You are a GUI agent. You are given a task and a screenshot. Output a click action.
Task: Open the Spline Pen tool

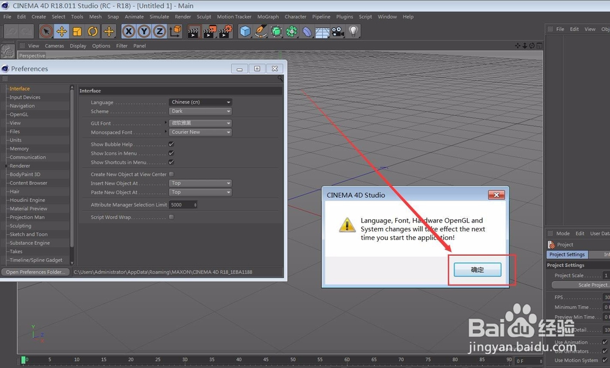coord(260,32)
